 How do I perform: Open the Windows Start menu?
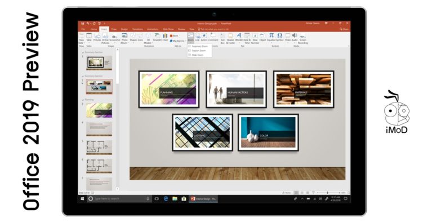[82, 199]
